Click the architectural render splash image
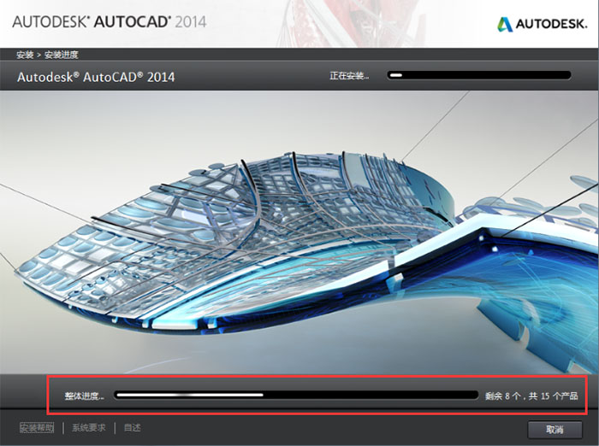 299,232
